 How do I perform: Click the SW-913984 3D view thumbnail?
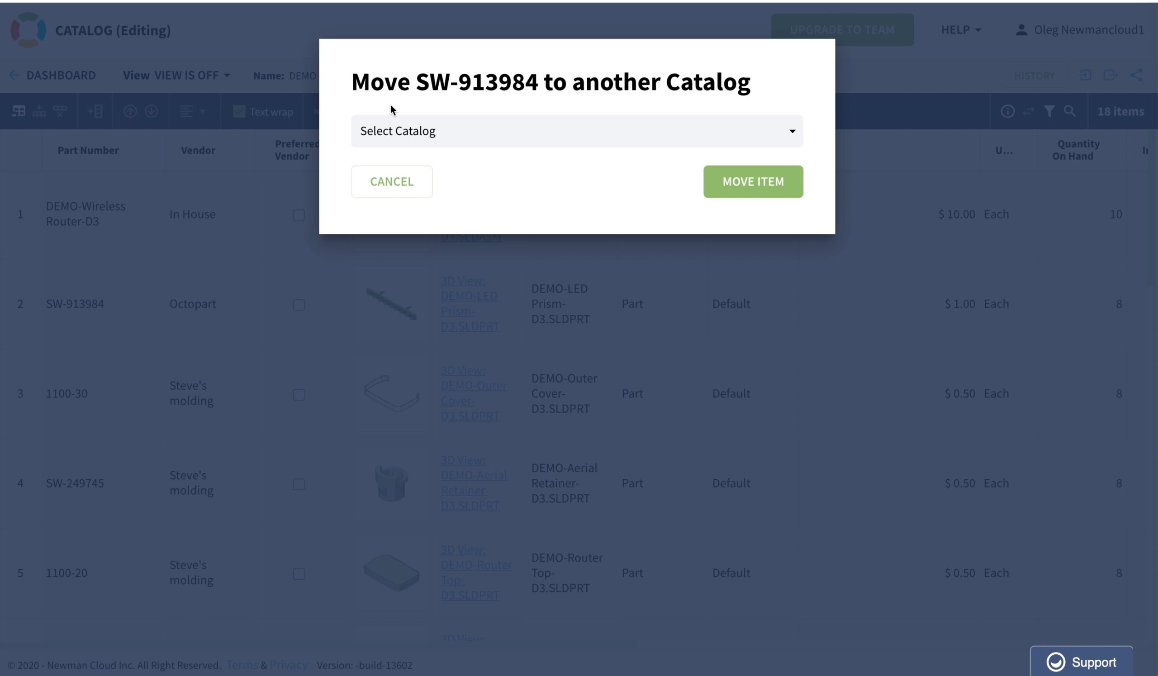point(391,303)
